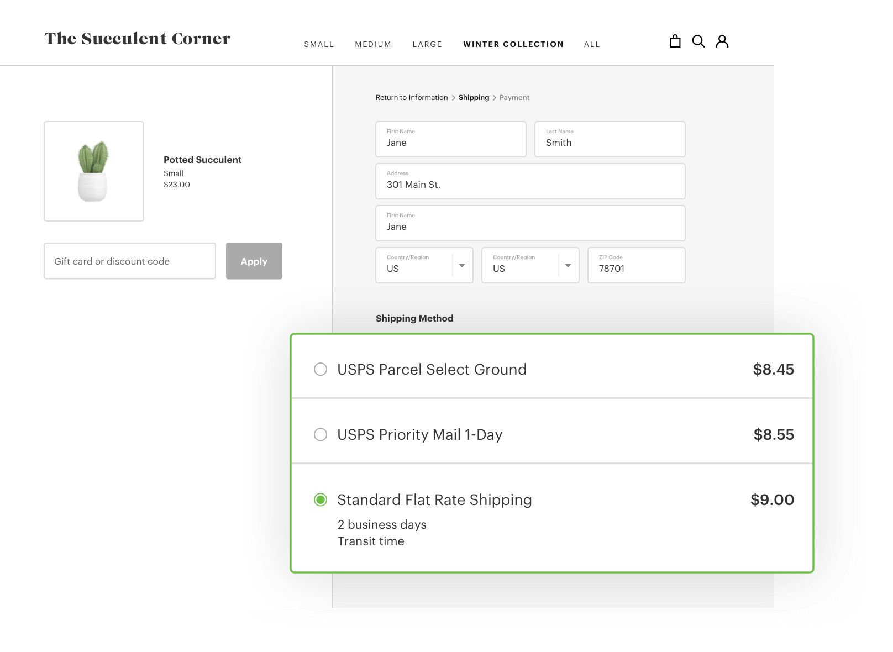The width and height of the screenshot is (893, 652).
Task: Open the second Country/Region dropdown
Action: click(x=530, y=265)
